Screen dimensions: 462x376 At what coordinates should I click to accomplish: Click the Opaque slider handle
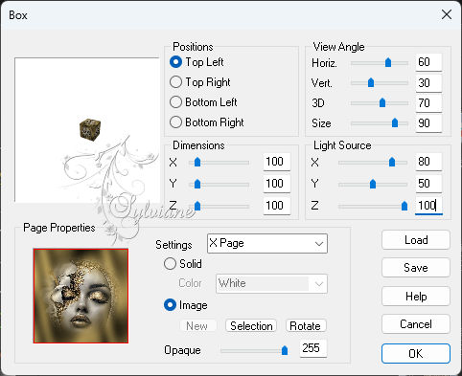285,350
